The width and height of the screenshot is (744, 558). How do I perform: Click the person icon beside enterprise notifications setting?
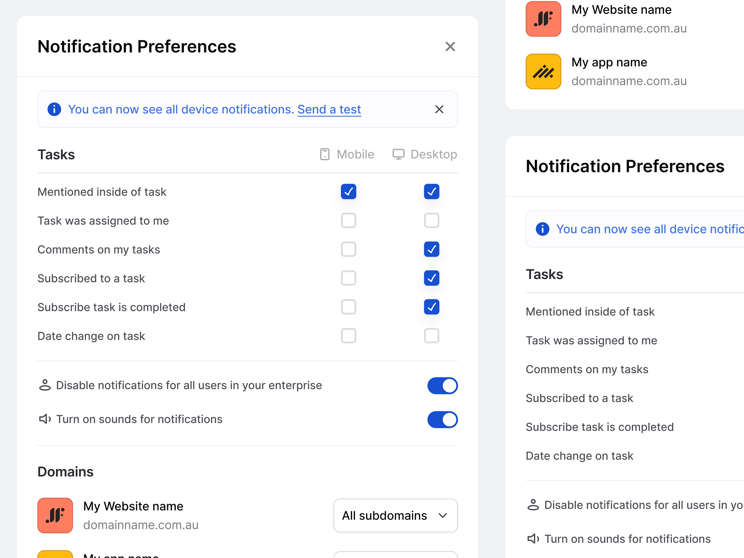coord(45,385)
